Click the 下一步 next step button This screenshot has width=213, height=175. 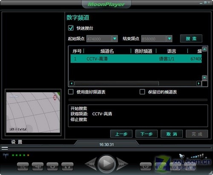(x=147, y=134)
